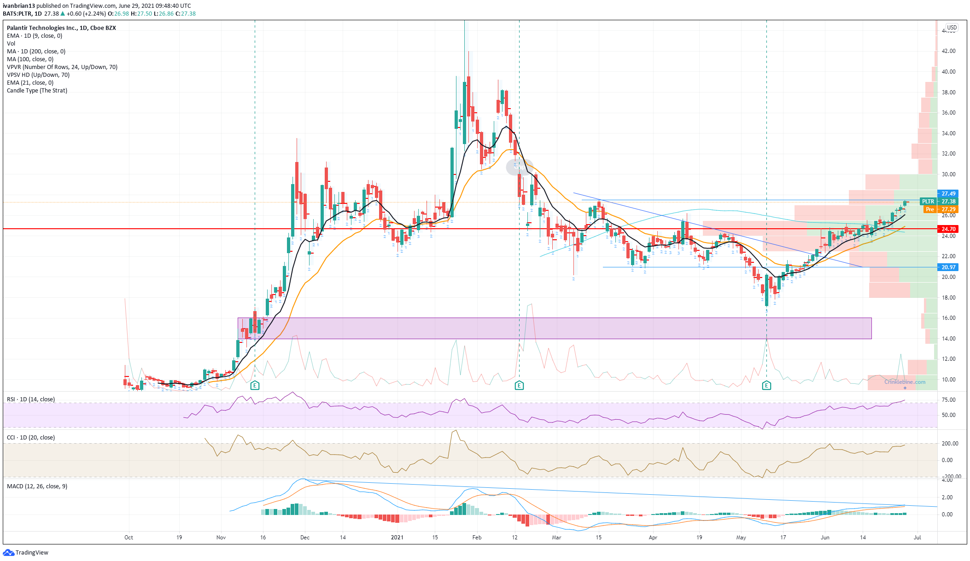Screen dimensions: 970x561
Task: Click the blue 20.97 price level label
Action: (948, 267)
